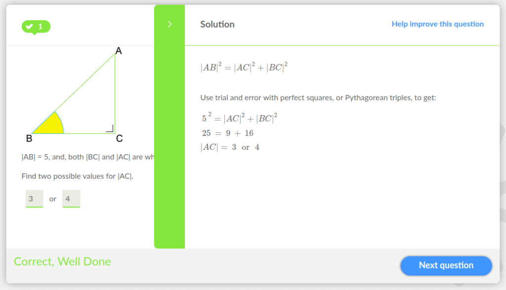Viewport: 506px width, 290px height.
Task: Click the |AB|² = |AC|² + |BC|² formula
Action: [x=244, y=67]
